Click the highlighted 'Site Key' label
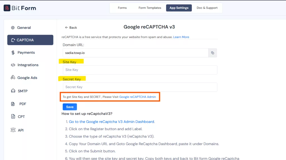Screen dimensions: 286x160 tap(70, 62)
